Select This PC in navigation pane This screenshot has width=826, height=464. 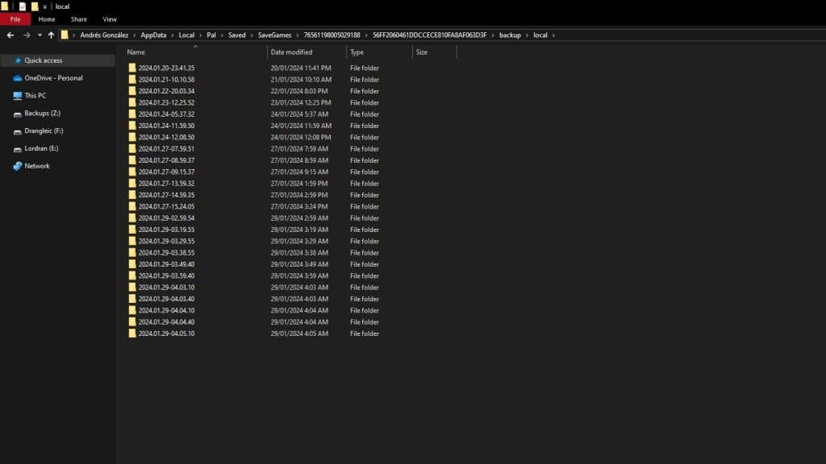point(35,96)
